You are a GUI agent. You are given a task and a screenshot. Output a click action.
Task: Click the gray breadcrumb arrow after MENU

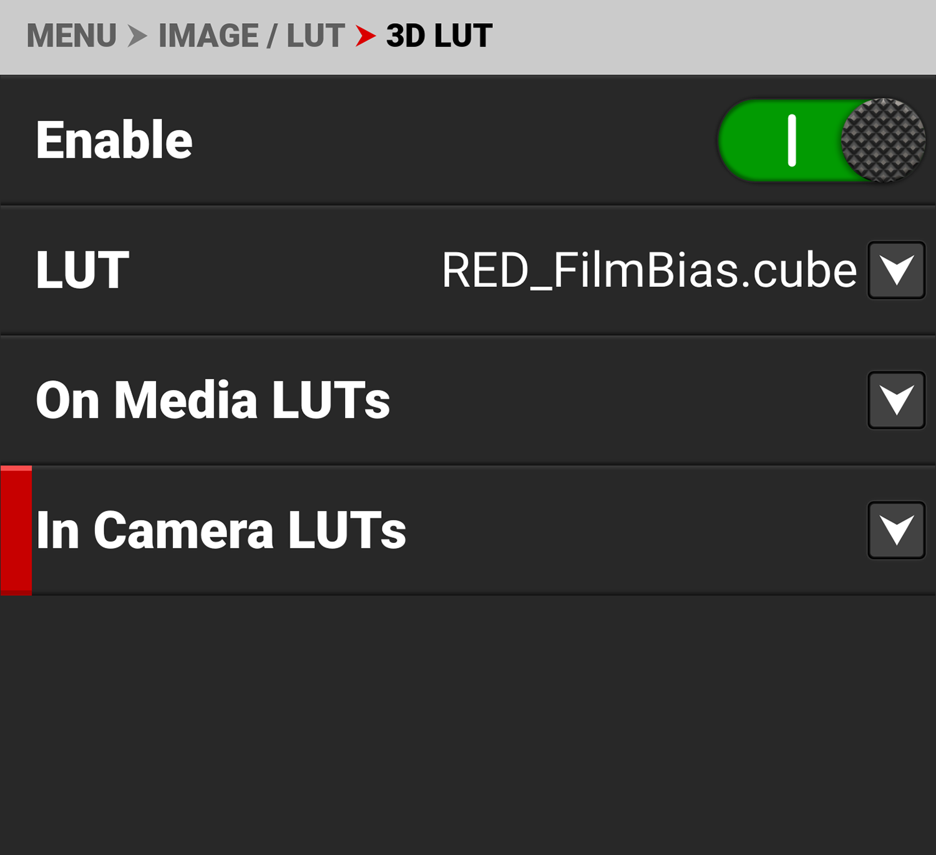point(137,36)
